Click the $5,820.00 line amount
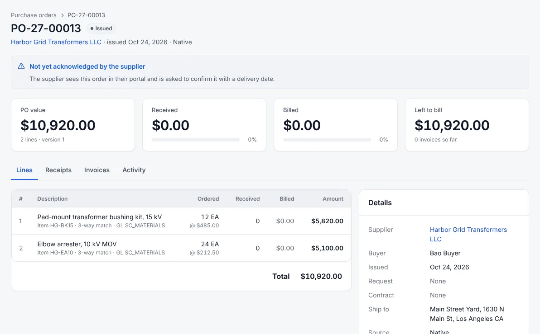 [x=327, y=221]
